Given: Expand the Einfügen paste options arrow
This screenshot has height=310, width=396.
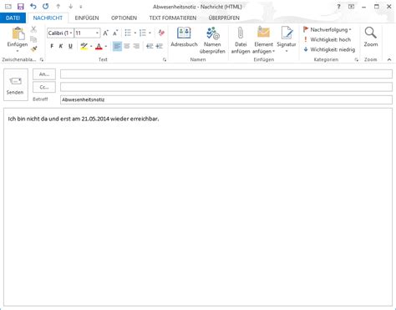Looking at the screenshot, I should tap(18, 51).
